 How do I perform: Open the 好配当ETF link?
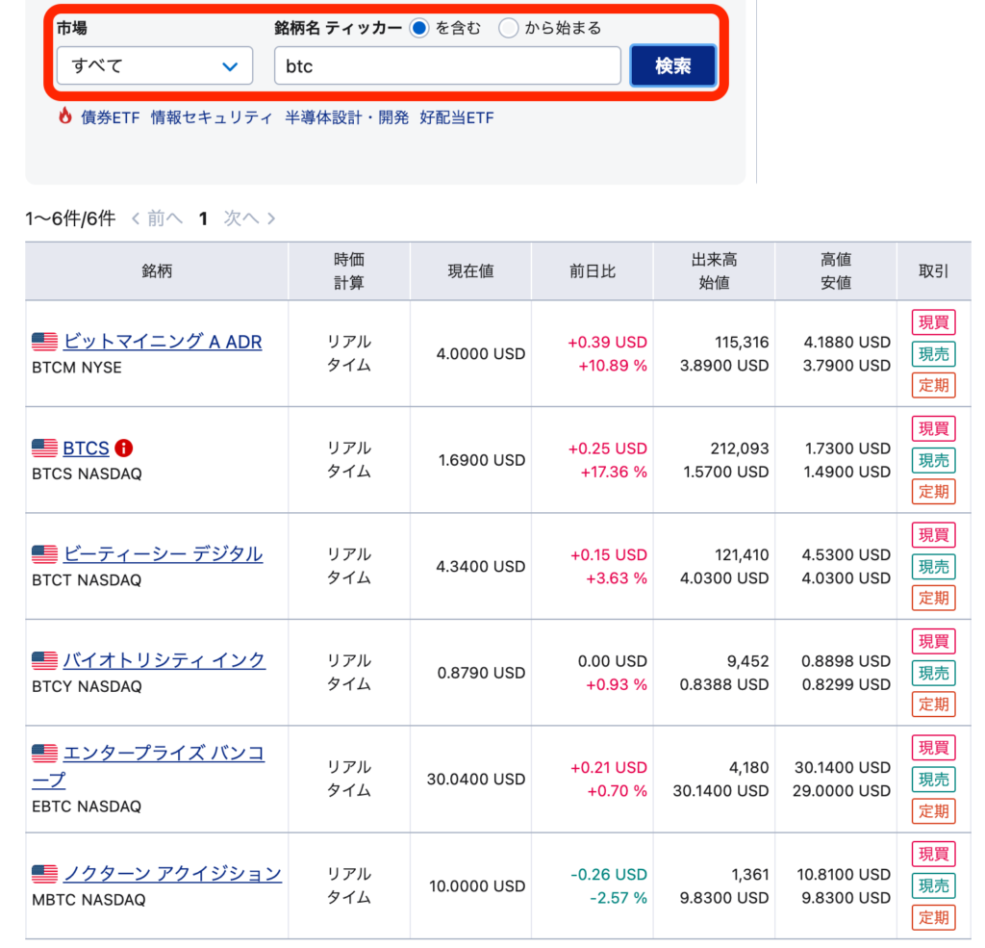click(457, 117)
